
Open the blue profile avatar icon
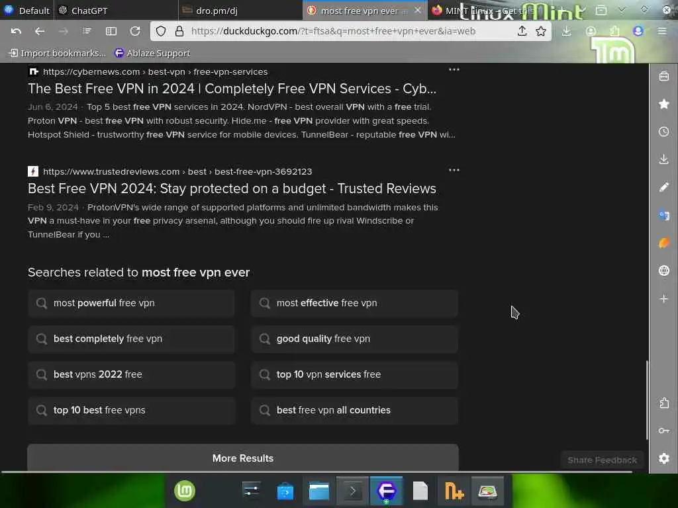(x=638, y=31)
